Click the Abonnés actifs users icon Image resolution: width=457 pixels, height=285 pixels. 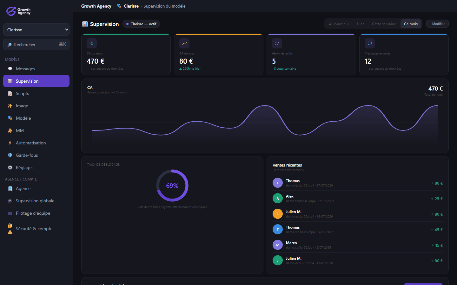click(277, 43)
